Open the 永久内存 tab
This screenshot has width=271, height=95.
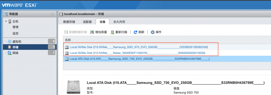119,22
